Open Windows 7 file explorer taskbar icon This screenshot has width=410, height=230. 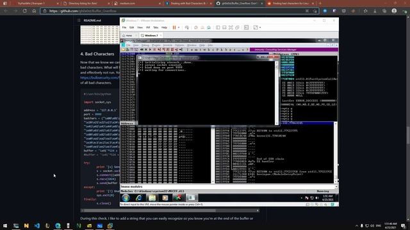(x=152, y=198)
